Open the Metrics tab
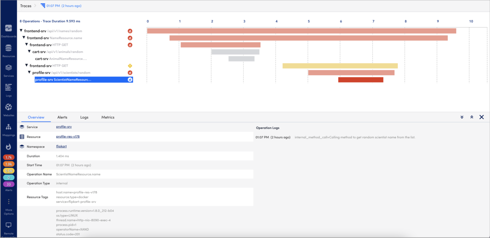 pos(108,117)
